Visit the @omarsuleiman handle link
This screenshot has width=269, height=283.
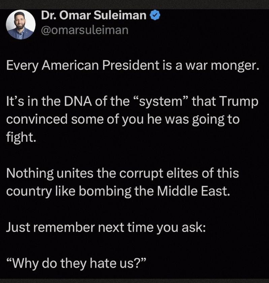coord(85,30)
